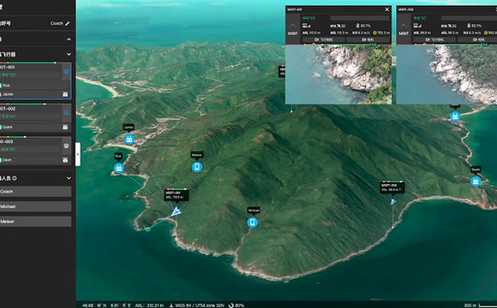
Task: Open Jackie's camera livestream icon
Action: (x=65, y=94)
